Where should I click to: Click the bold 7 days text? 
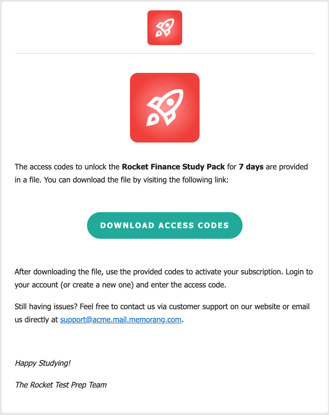click(x=251, y=167)
